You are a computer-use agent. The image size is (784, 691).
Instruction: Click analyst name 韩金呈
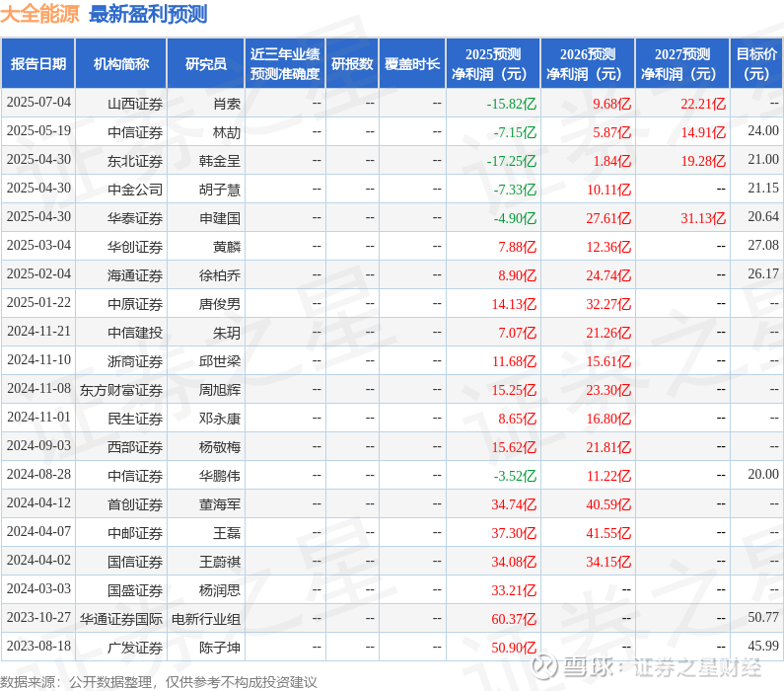(220, 161)
